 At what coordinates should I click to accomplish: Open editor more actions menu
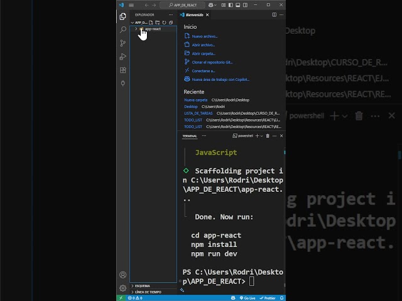tap(281, 14)
